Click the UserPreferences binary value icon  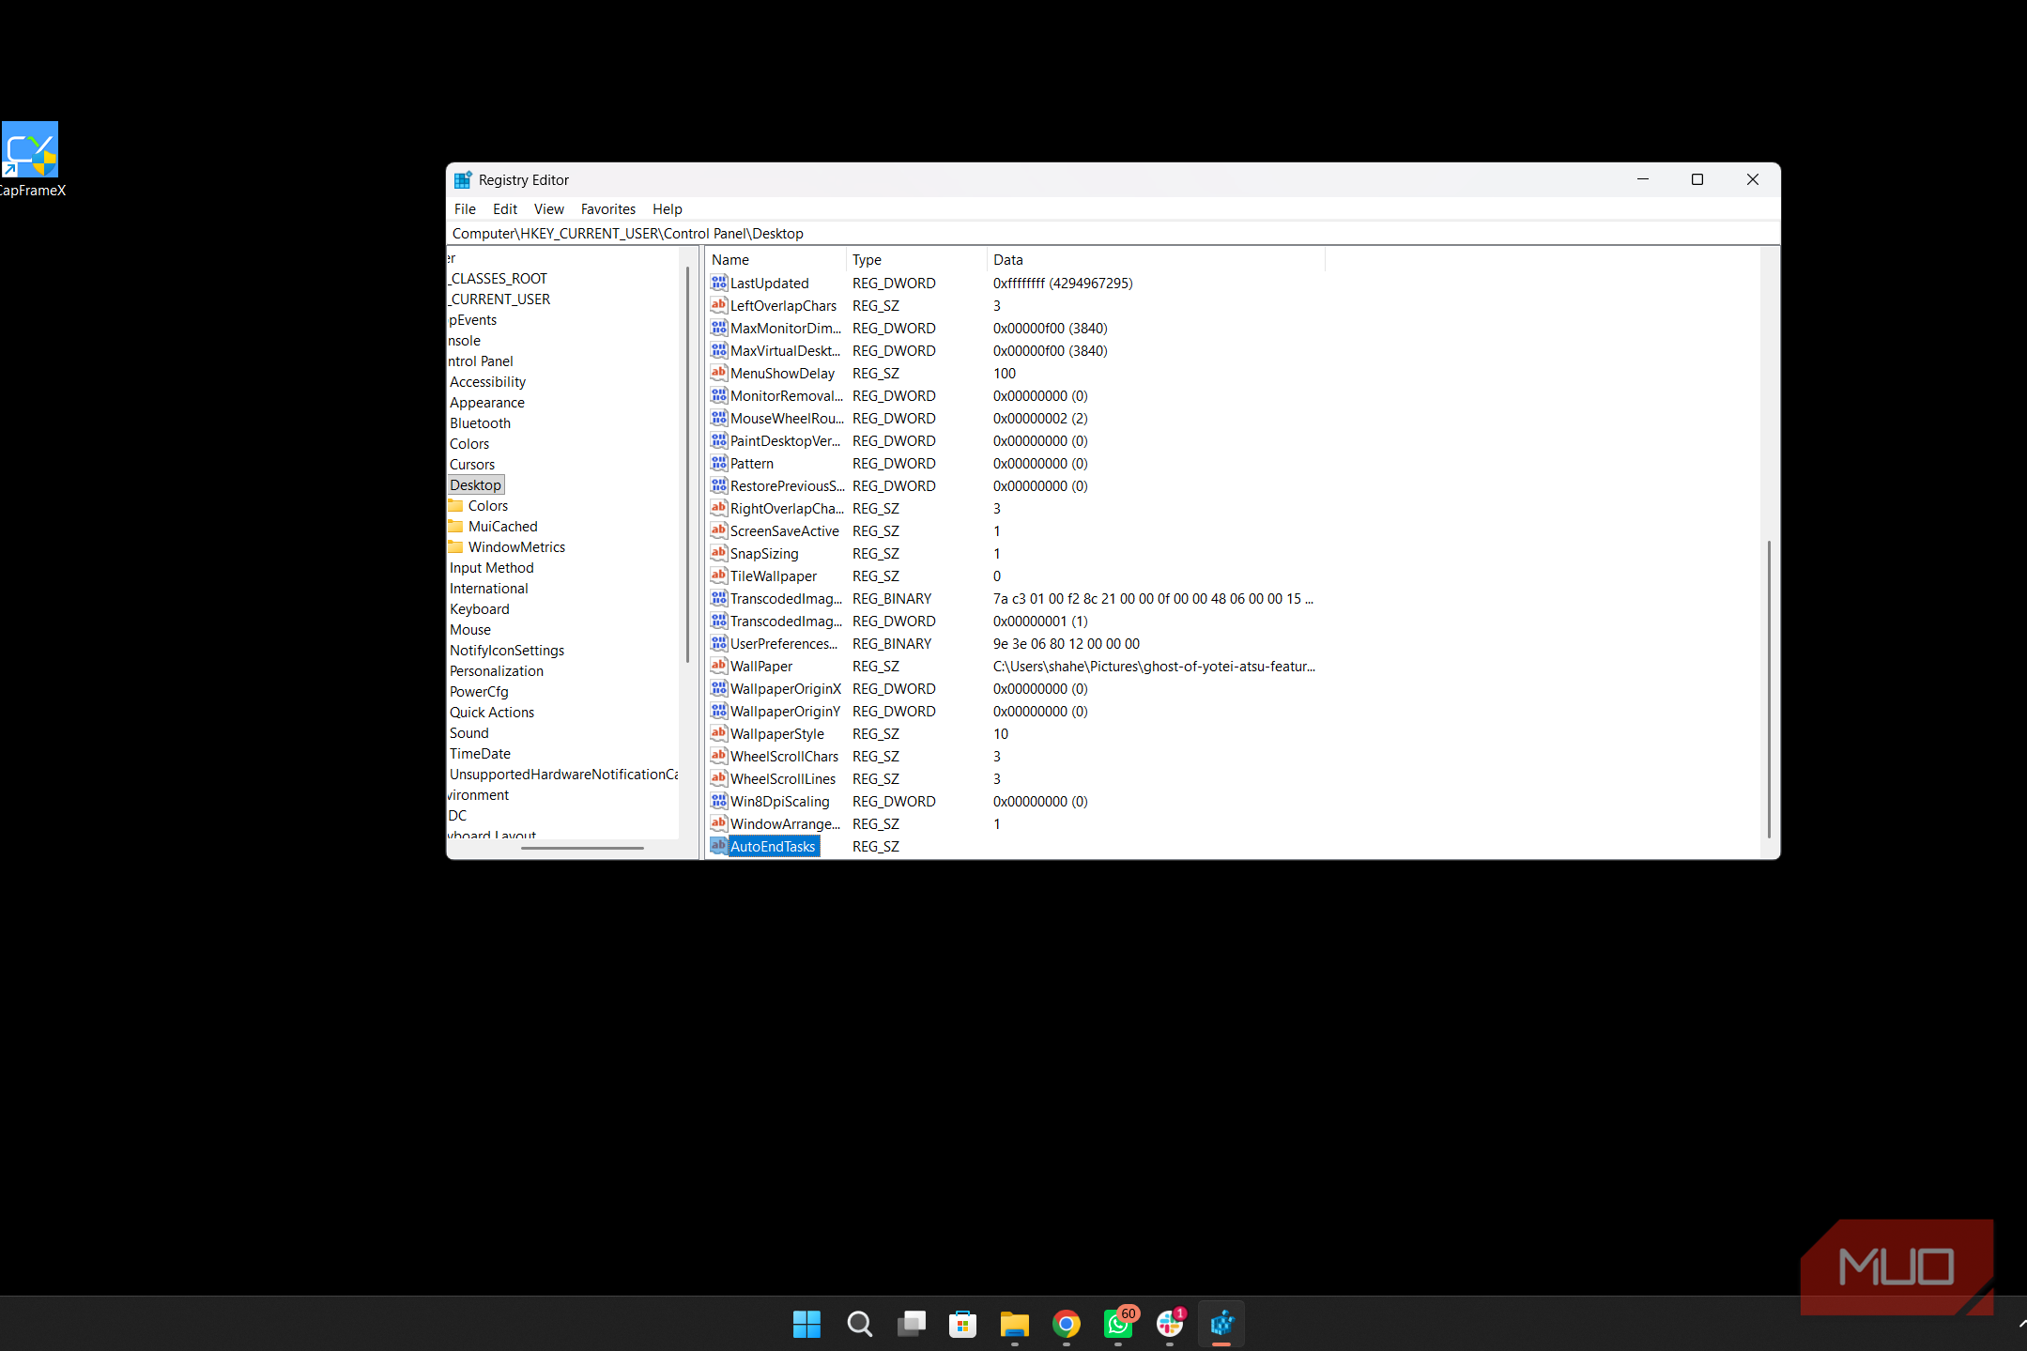[x=719, y=643]
